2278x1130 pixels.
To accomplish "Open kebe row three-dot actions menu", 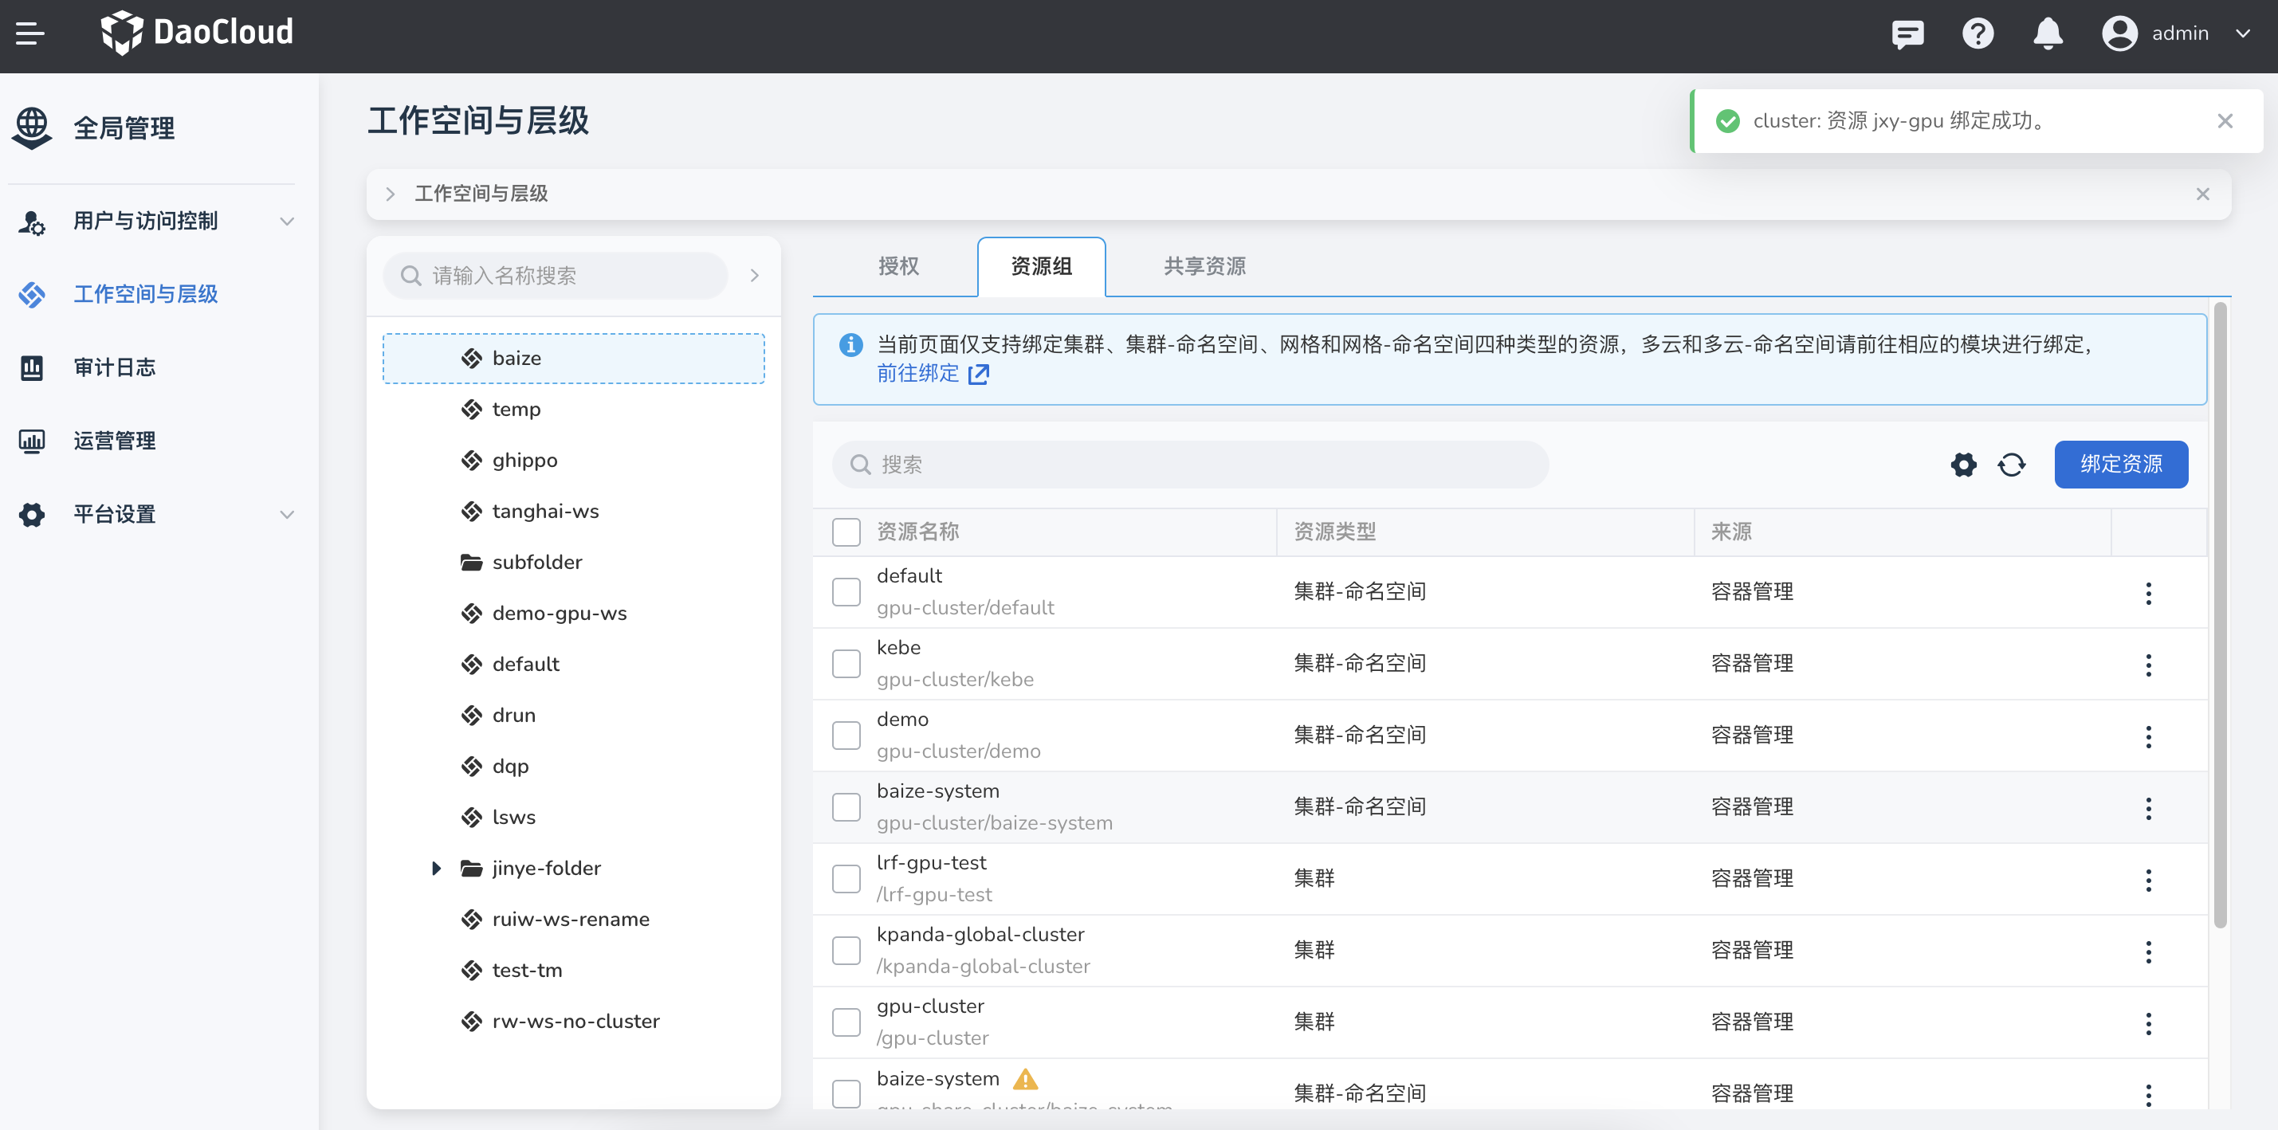I will [2148, 664].
